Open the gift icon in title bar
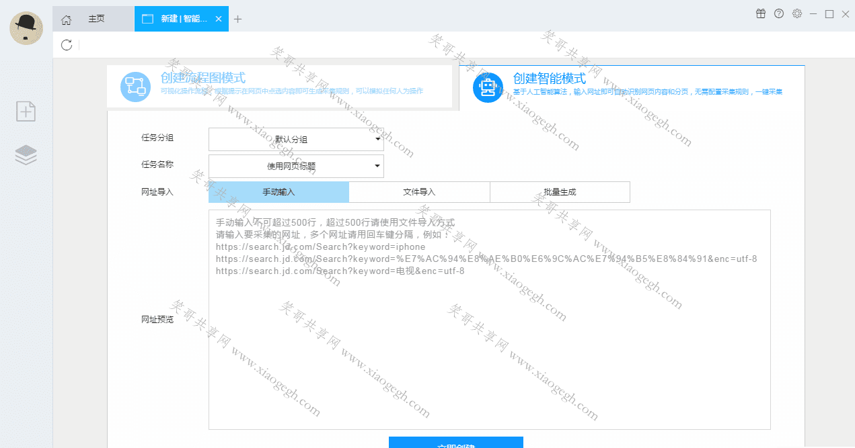 [761, 13]
